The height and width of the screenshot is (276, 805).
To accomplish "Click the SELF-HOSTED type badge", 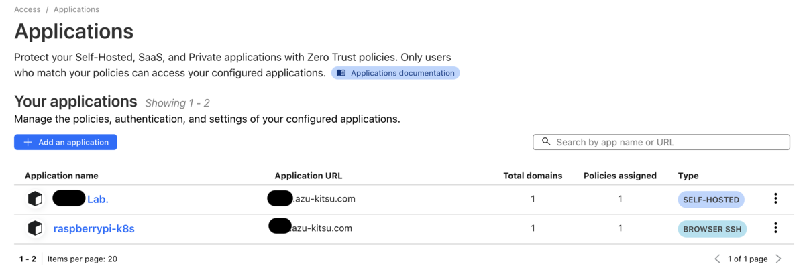I will point(711,200).
